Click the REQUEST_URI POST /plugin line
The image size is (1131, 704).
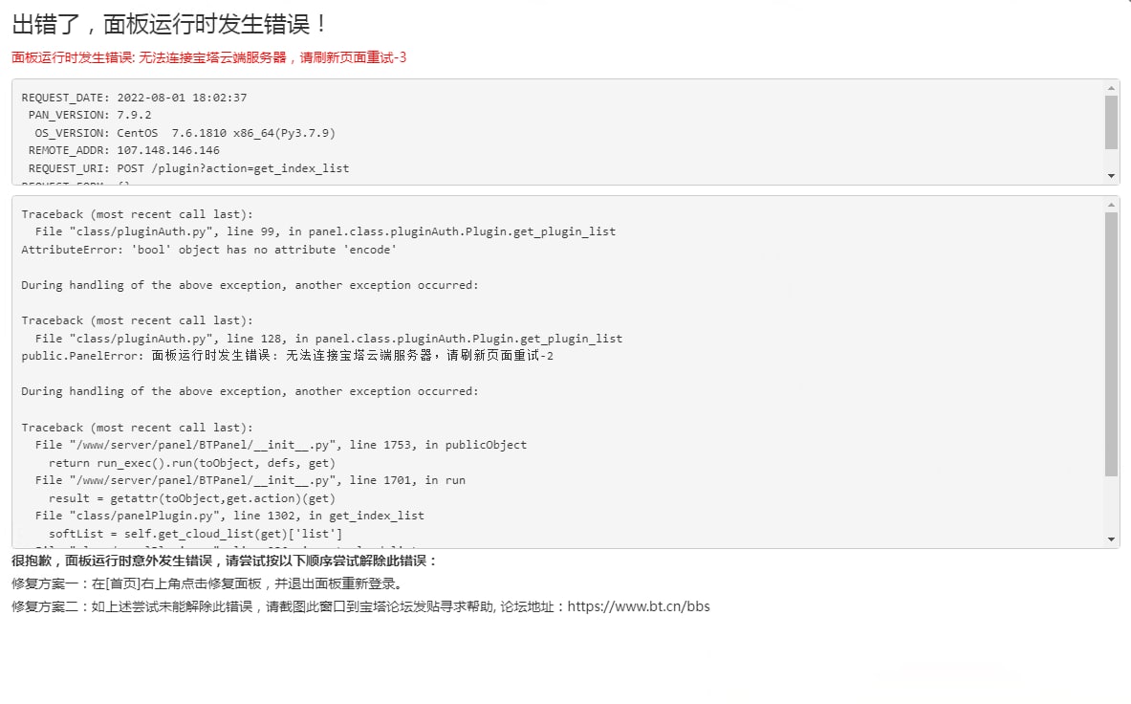tap(188, 168)
